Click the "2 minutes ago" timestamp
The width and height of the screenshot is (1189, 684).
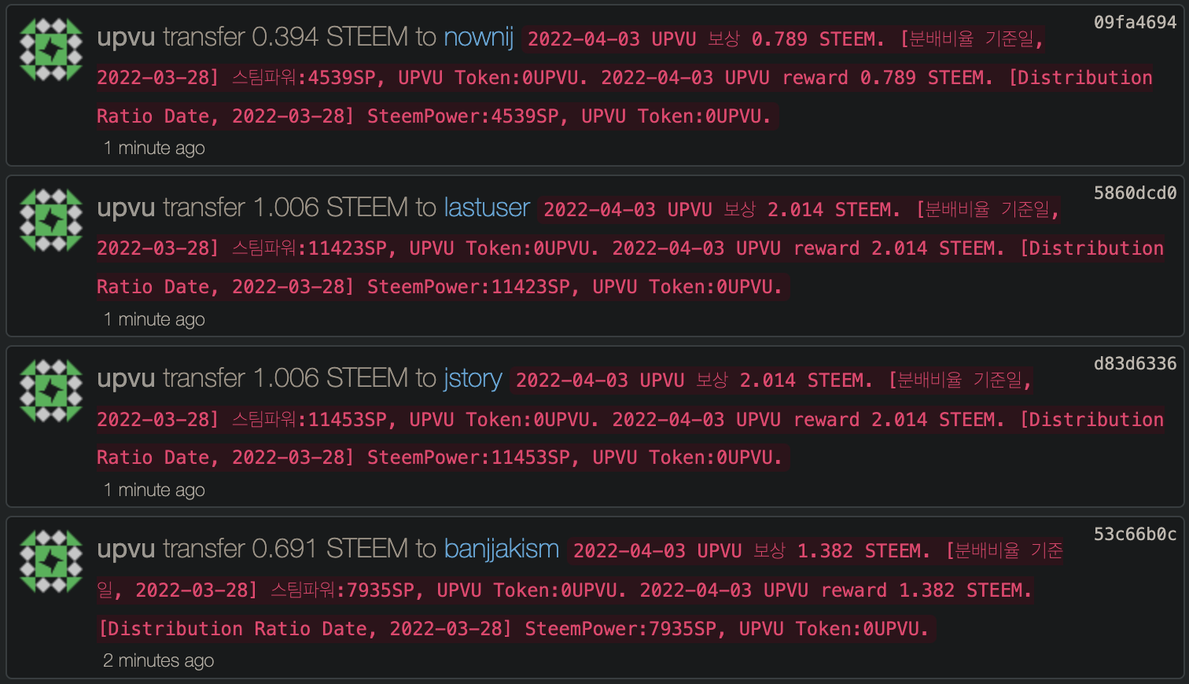pos(158,660)
